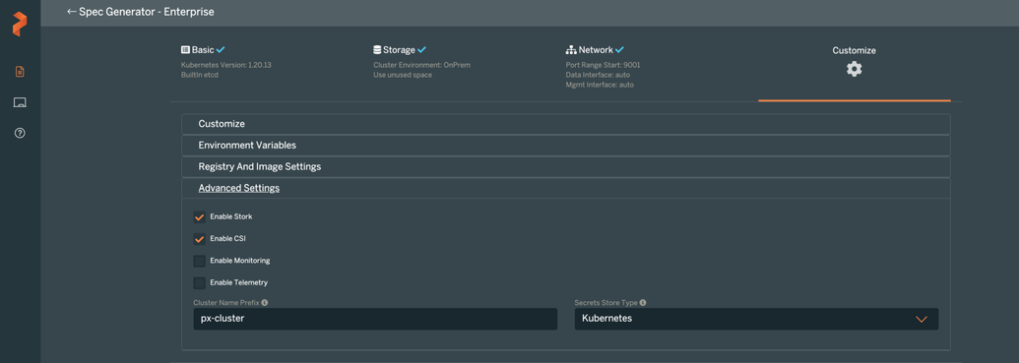Open the monitor icon in the sidebar
Image resolution: width=1019 pixels, height=363 pixels.
(x=20, y=102)
